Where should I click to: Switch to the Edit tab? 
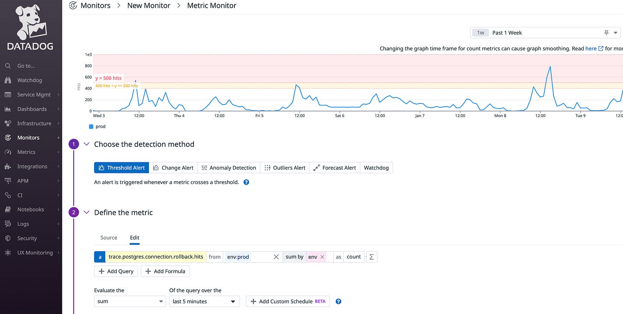tap(135, 238)
